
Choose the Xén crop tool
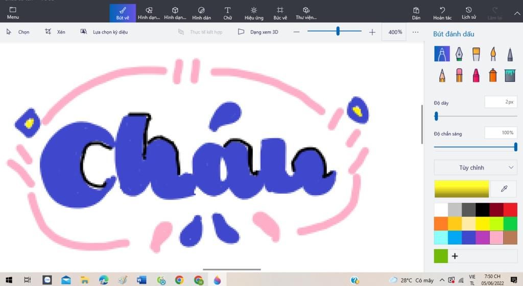click(55, 32)
